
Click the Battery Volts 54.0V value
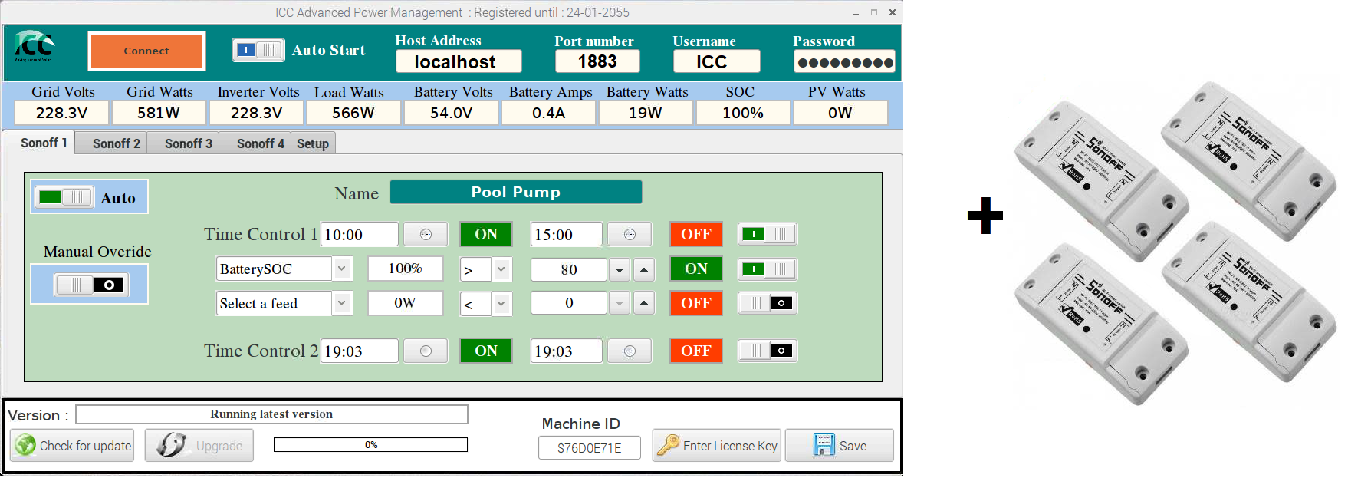(451, 113)
